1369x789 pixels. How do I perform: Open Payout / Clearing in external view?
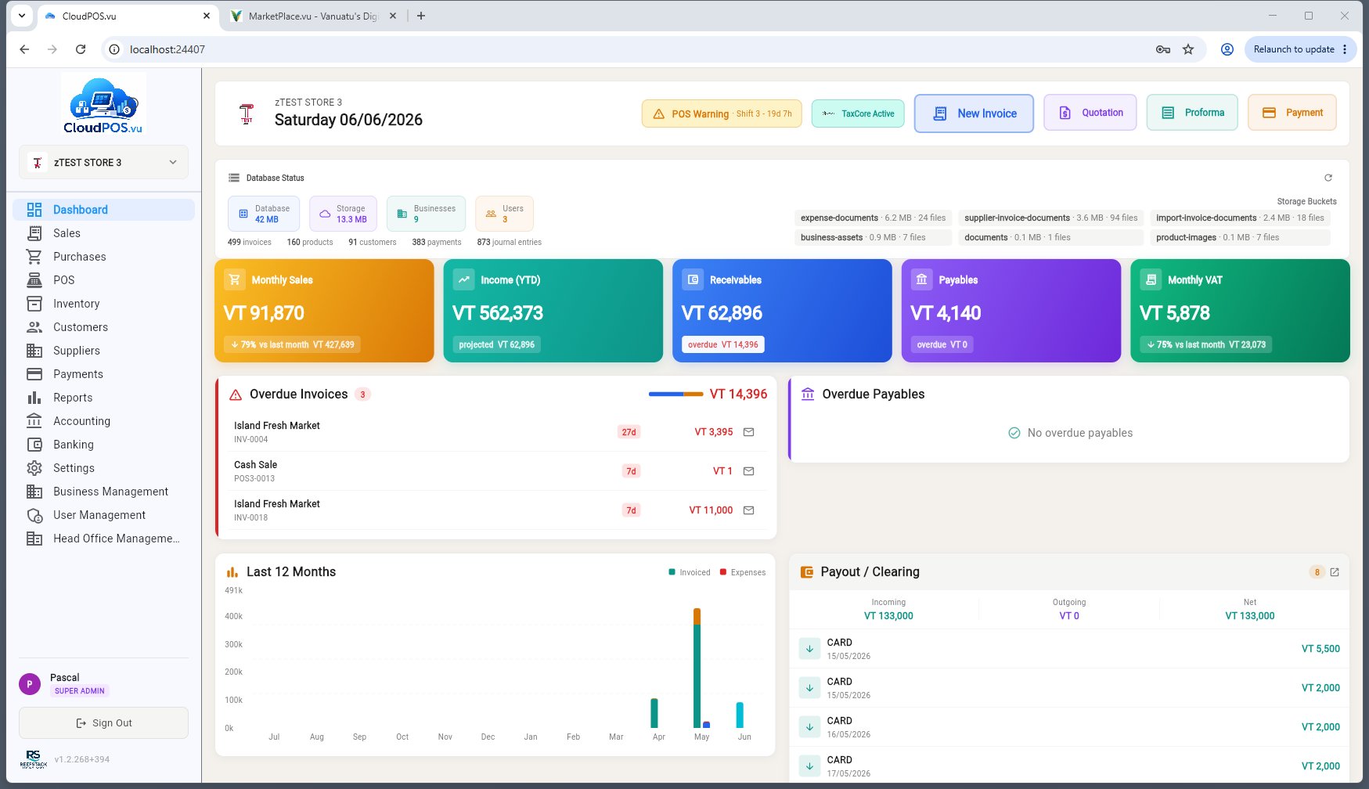1335,572
